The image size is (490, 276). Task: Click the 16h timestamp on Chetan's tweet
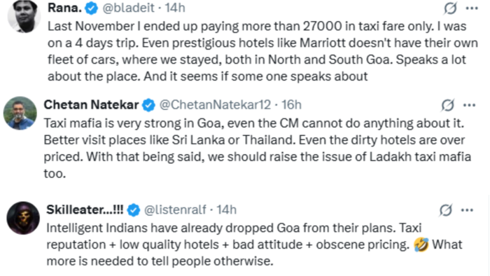[x=292, y=105]
